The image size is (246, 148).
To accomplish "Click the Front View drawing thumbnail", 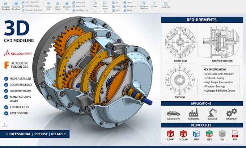I will [180, 42].
